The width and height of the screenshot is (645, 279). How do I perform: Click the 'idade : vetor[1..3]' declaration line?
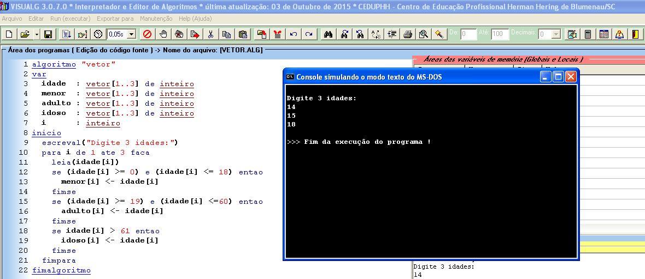pos(118,84)
